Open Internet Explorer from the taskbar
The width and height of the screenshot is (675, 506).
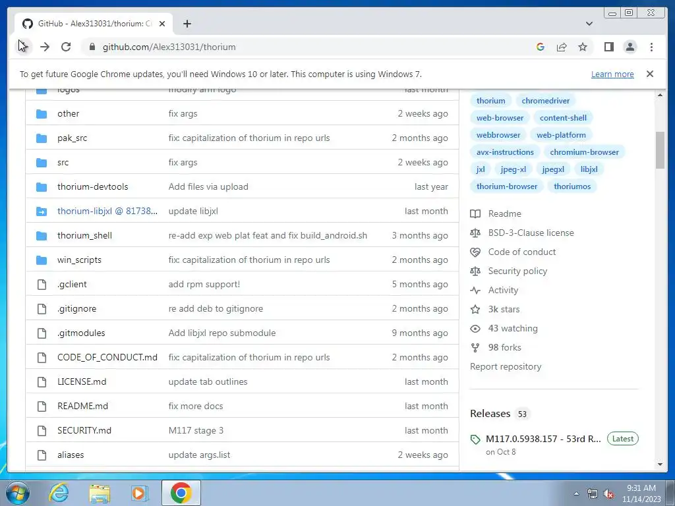pyautogui.click(x=59, y=493)
